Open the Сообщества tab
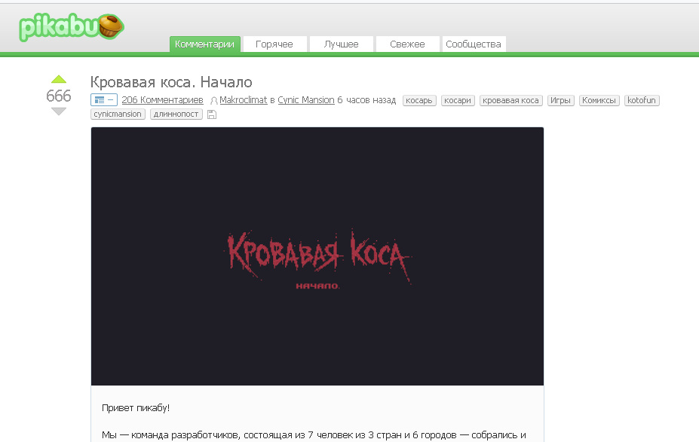 pyautogui.click(x=473, y=44)
